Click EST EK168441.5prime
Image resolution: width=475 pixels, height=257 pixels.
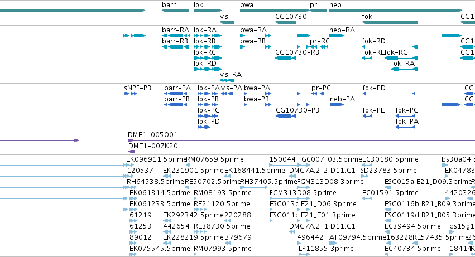(255, 171)
